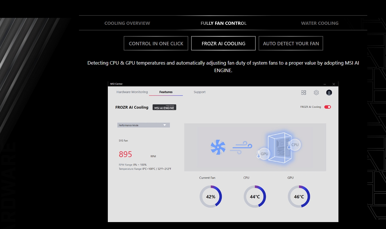Open MSI Center settings gear
Screen dimensions: 386x229
coord(316,93)
